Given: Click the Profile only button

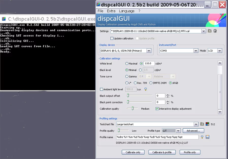Looking at the screenshot, I should [190, 152].
